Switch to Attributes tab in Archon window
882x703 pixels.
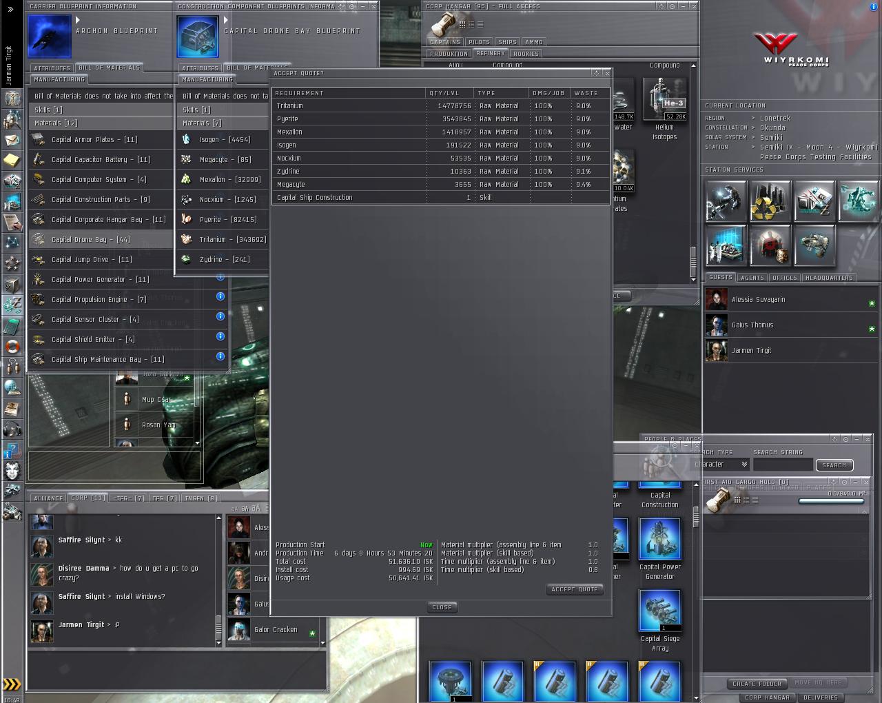[52, 68]
